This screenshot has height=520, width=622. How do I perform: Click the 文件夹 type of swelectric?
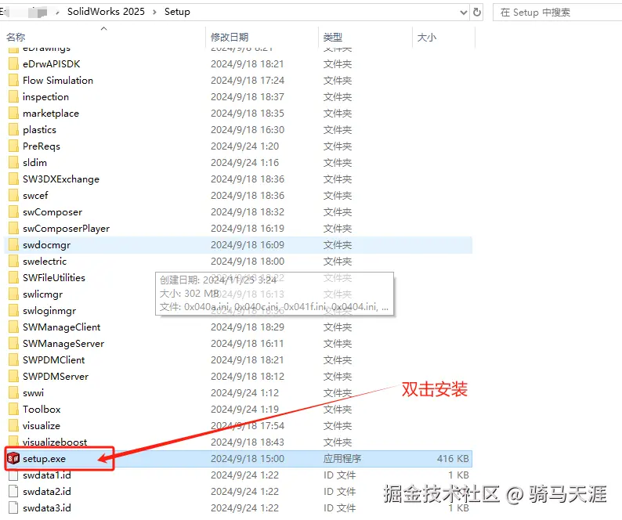click(338, 262)
